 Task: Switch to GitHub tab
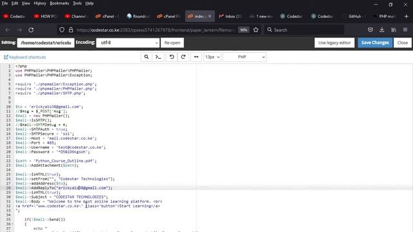click(354, 16)
